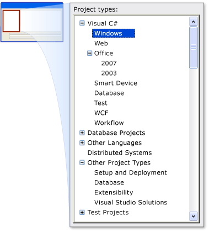
Task: Expand the Test Projects node
Action: tap(82, 212)
